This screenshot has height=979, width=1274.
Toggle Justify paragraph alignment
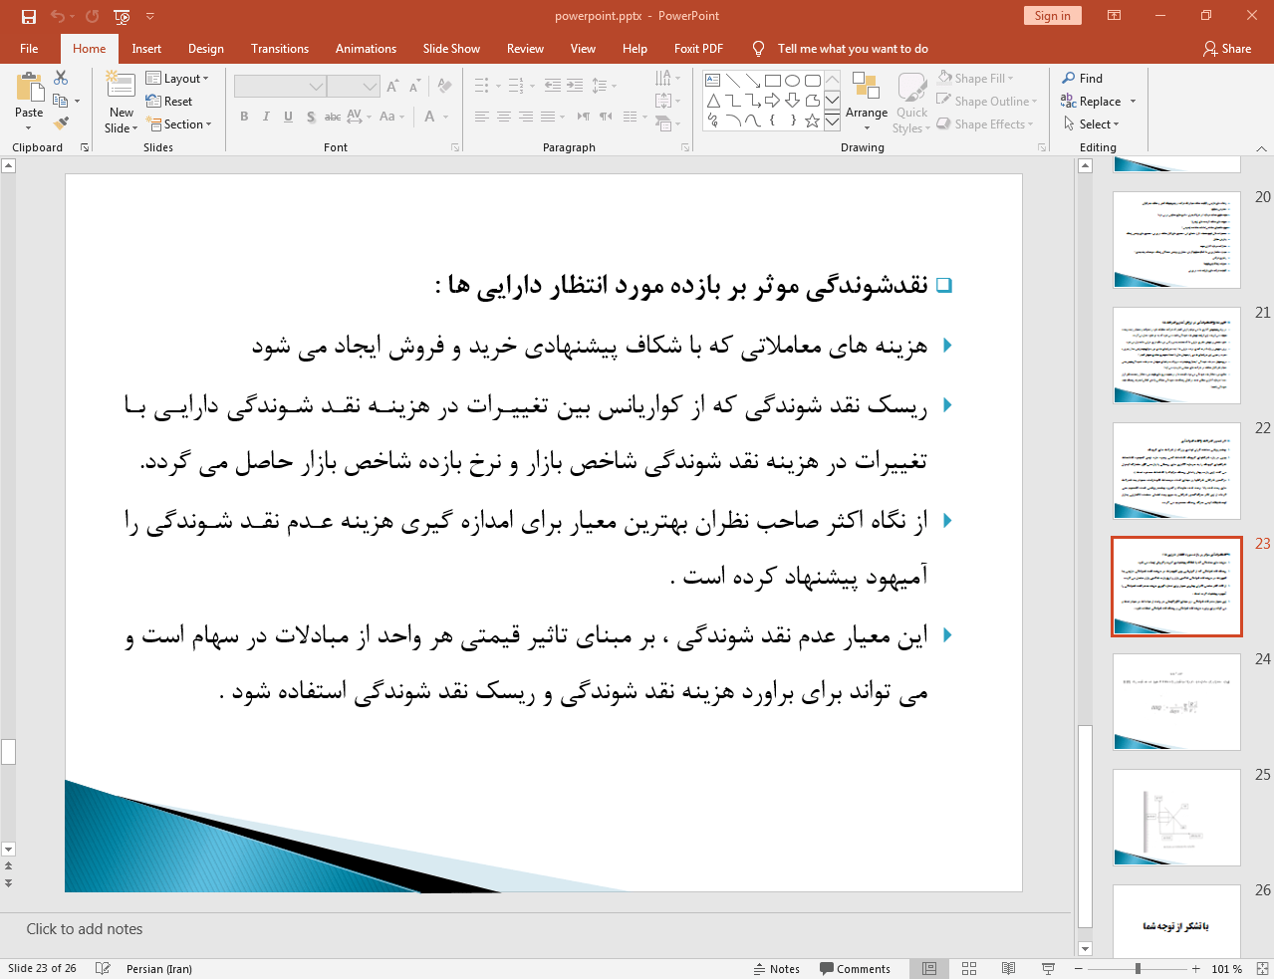pos(548,117)
